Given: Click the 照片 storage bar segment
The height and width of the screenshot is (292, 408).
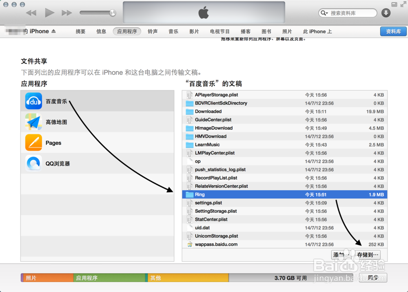Looking at the screenshot, I should (x=49, y=278).
